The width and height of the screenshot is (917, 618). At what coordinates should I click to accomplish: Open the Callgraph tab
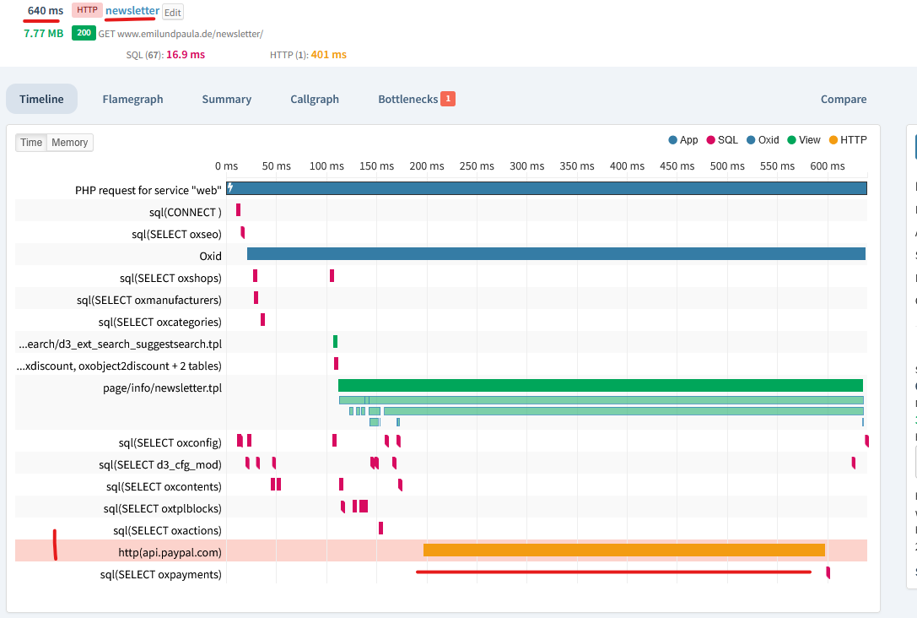point(315,99)
